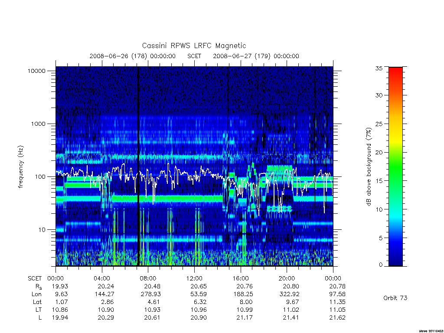Click the Lon value 278.93
The width and height of the screenshot is (444, 333).
pos(150,294)
